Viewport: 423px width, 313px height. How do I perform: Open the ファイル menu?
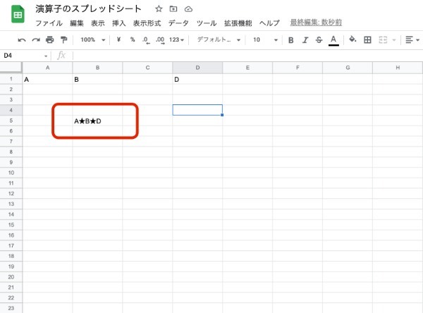[49, 23]
